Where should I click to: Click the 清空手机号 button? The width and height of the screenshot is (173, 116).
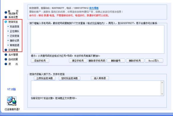coord(78,61)
